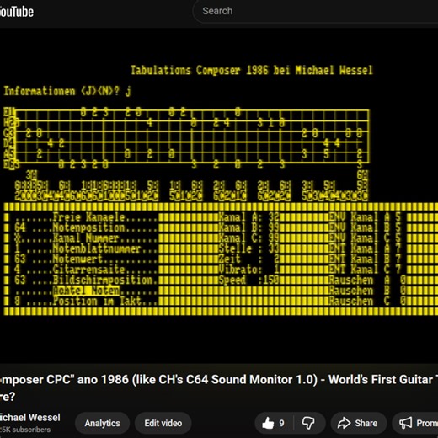Click the 'Rauschen B 0' entry
This screenshot has width=438, height=438.
(x=367, y=291)
